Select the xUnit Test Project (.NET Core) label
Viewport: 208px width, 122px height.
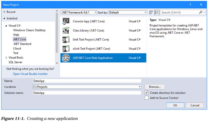tap(91, 49)
